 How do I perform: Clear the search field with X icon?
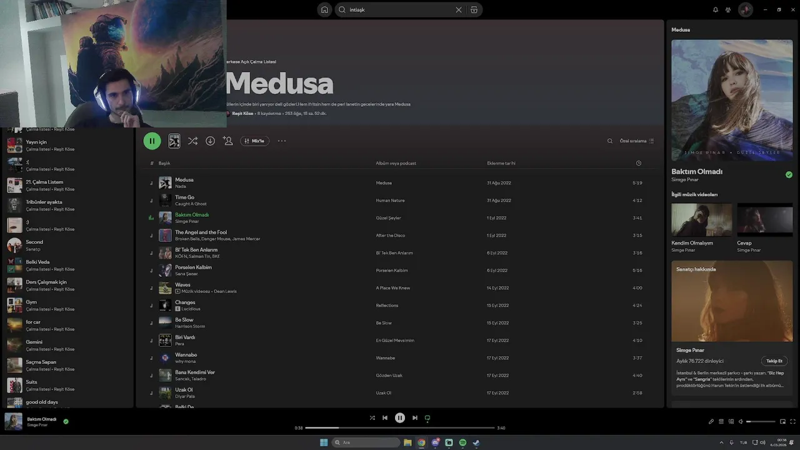pyautogui.click(x=459, y=10)
